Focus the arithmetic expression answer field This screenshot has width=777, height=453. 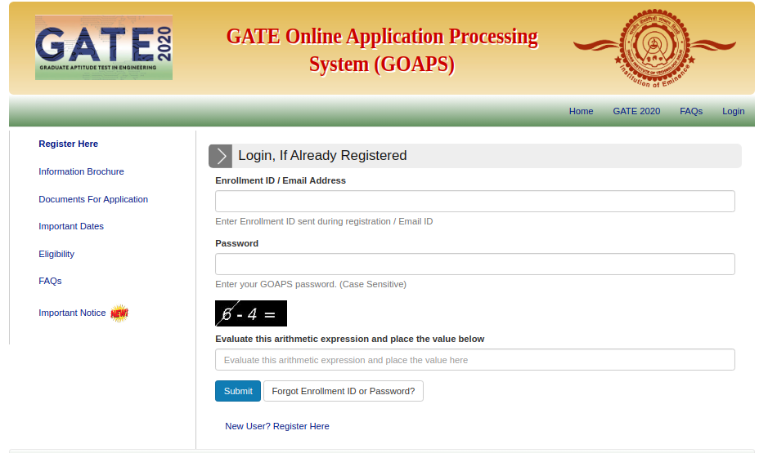(x=474, y=359)
